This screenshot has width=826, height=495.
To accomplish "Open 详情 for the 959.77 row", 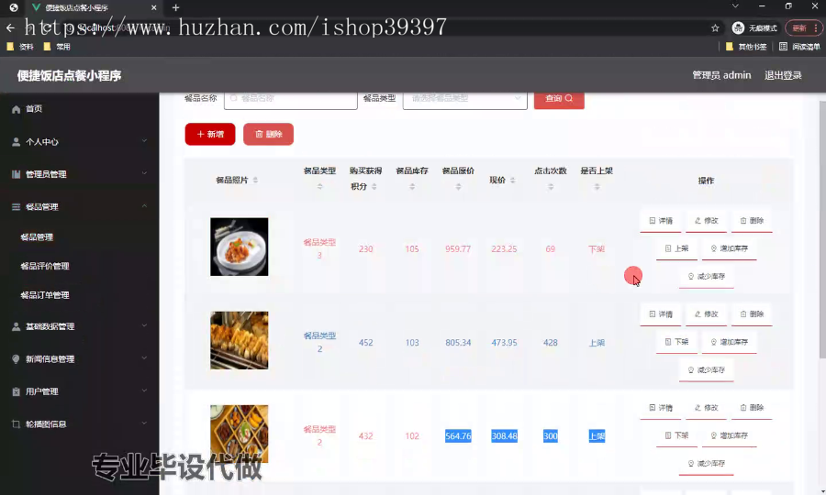I will 661,221.
